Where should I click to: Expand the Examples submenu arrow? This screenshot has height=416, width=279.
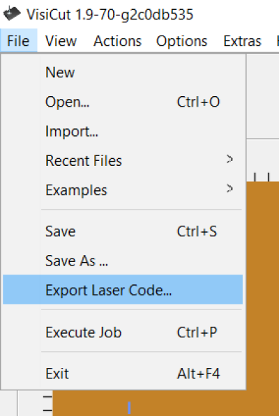tap(230, 189)
